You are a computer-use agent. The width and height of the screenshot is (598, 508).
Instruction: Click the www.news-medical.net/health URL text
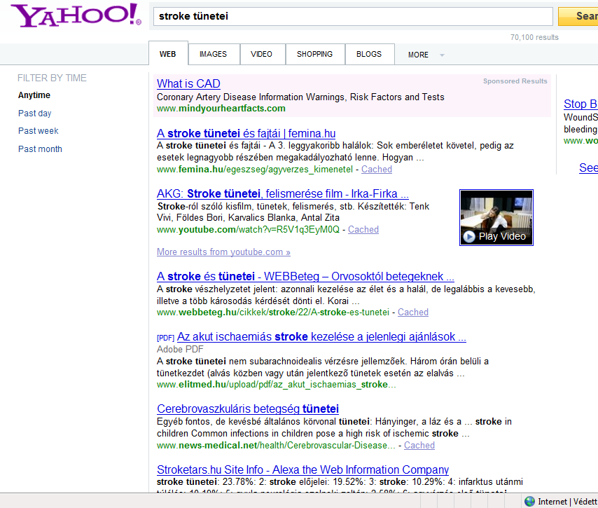(276, 446)
